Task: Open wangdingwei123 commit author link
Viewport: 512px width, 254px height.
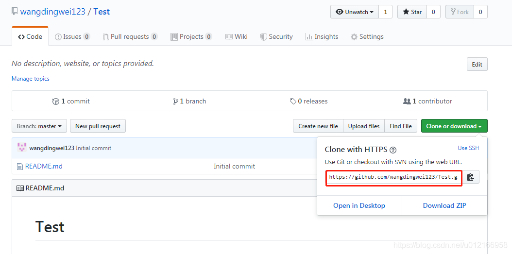Action: coord(52,148)
